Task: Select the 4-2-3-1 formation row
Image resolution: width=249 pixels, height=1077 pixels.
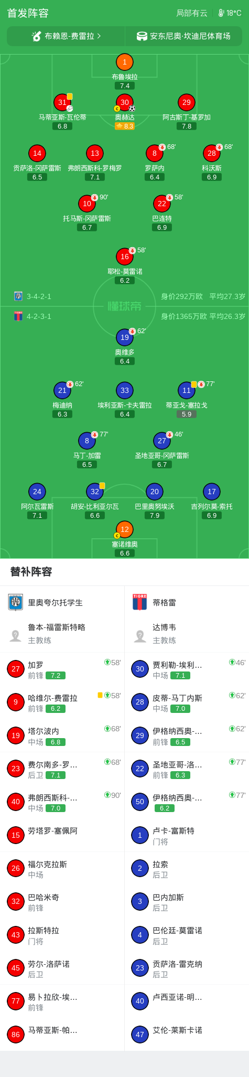Action: pos(124,316)
